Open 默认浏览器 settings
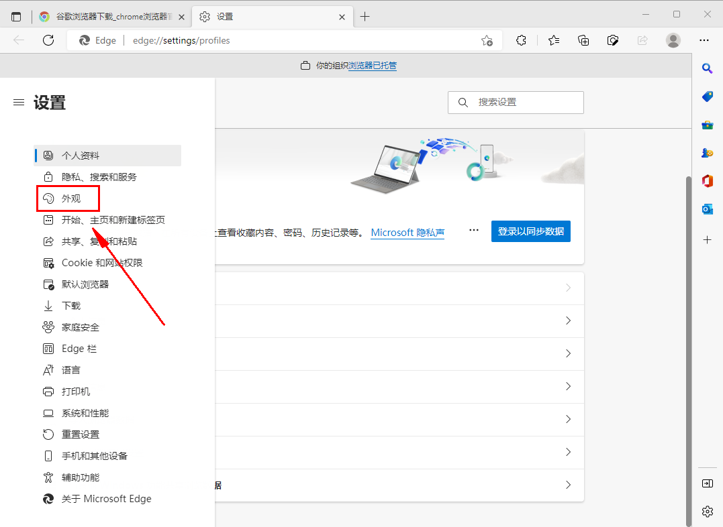Screen dimensions: 723x527 click(x=108, y=284)
